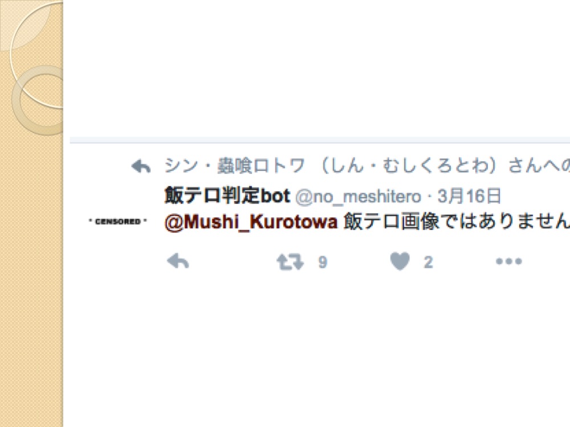Open the three-dots more options menu

tap(509, 261)
